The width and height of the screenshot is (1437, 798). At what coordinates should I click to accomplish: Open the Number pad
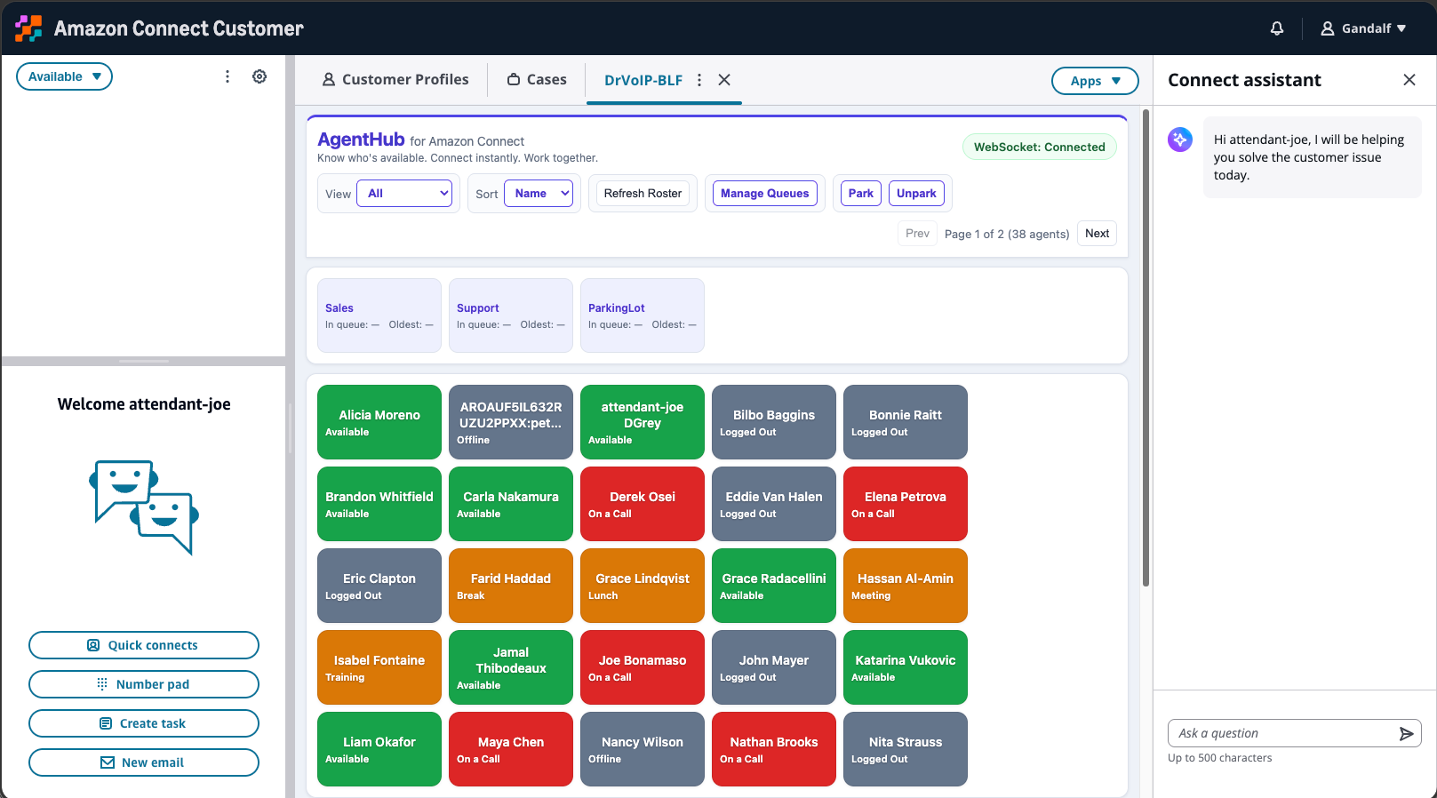click(144, 684)
